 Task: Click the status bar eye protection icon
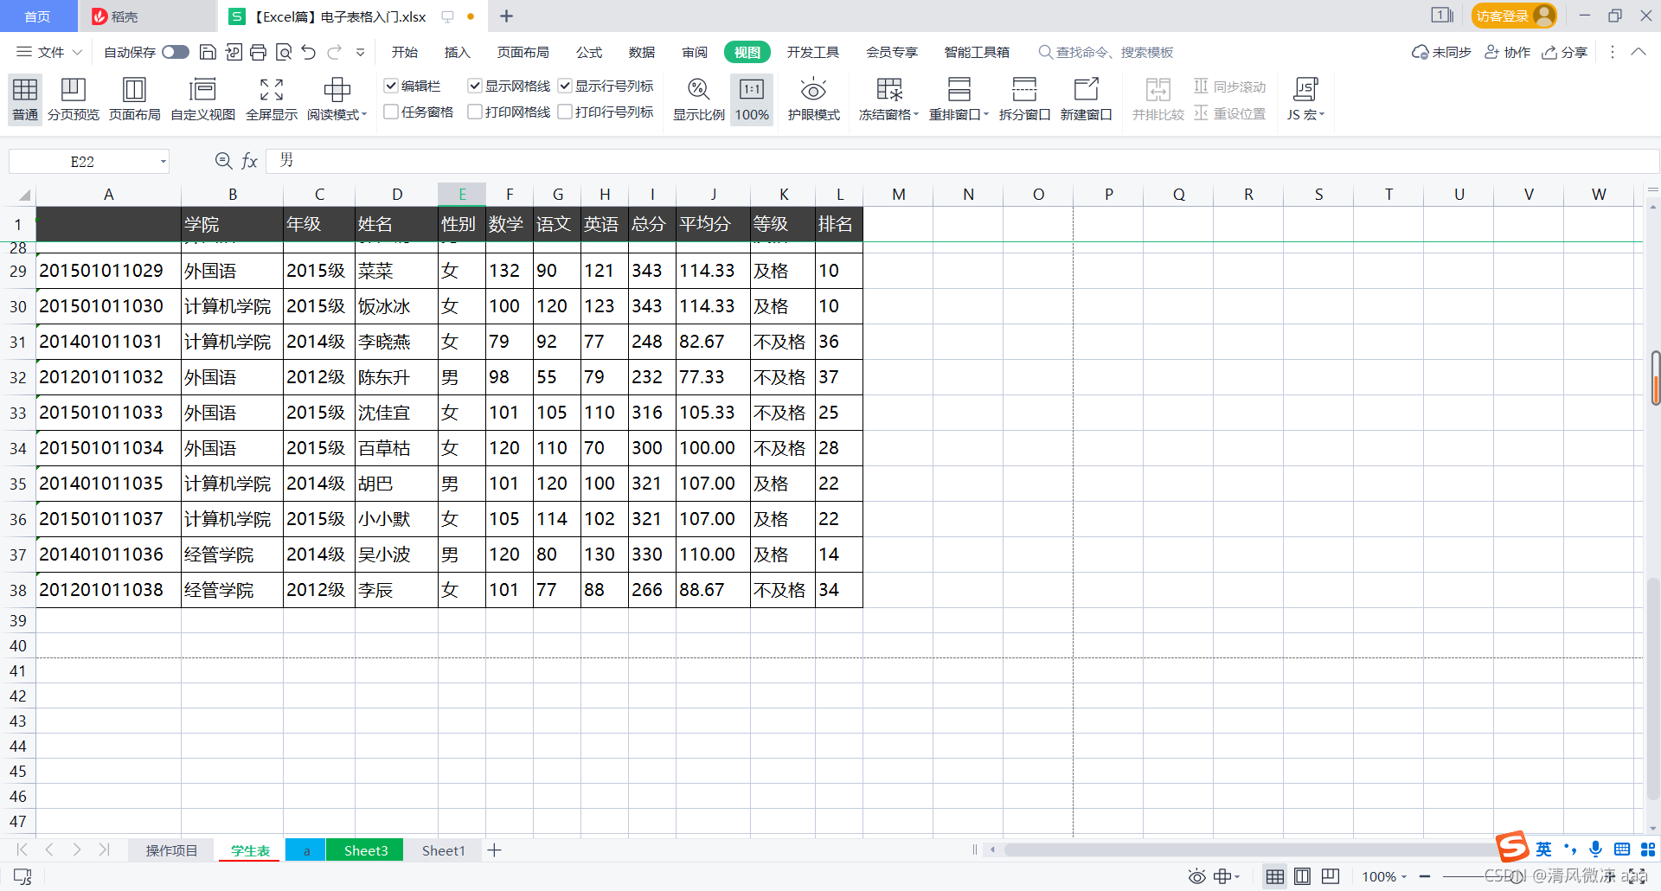click(1196, 876)
